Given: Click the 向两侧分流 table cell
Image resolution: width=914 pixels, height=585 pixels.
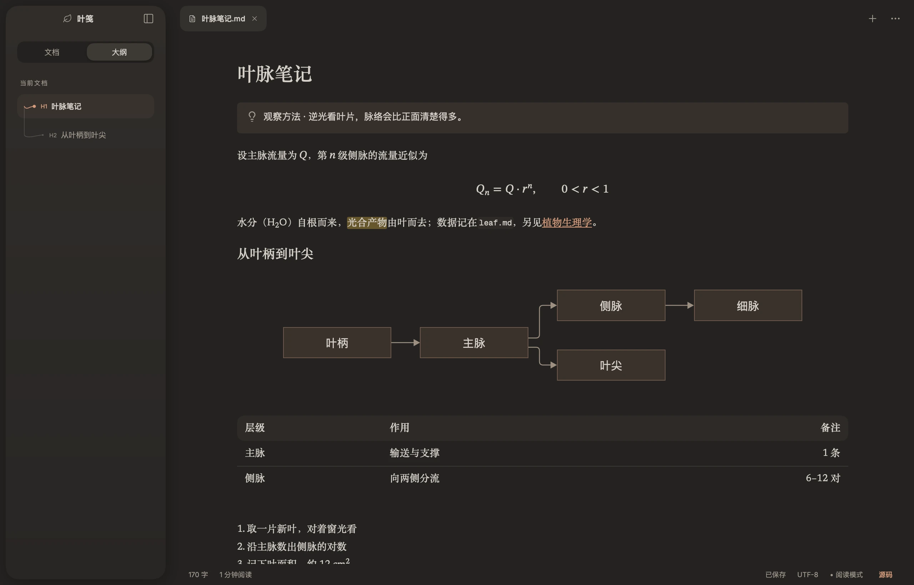Looking at the screenshot, I should 415,478.
